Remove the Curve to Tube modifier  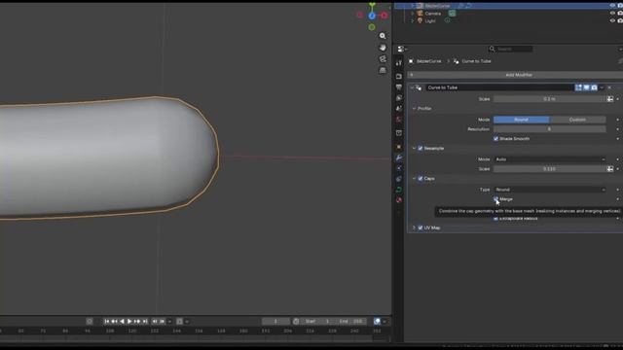click(x=609, y=87)
